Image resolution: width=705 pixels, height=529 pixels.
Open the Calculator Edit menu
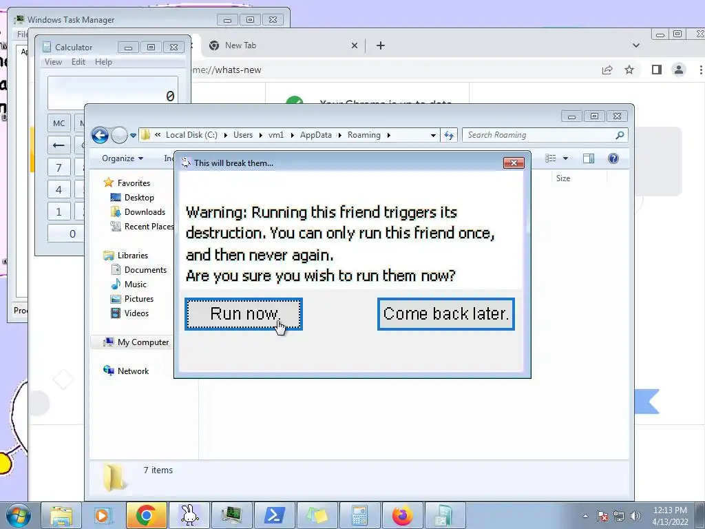(78, 62)
